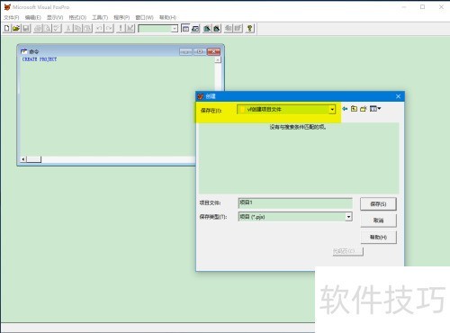Open the 格式(O) menu
This screenshot has width=450, height=333.
pos(77,17)
